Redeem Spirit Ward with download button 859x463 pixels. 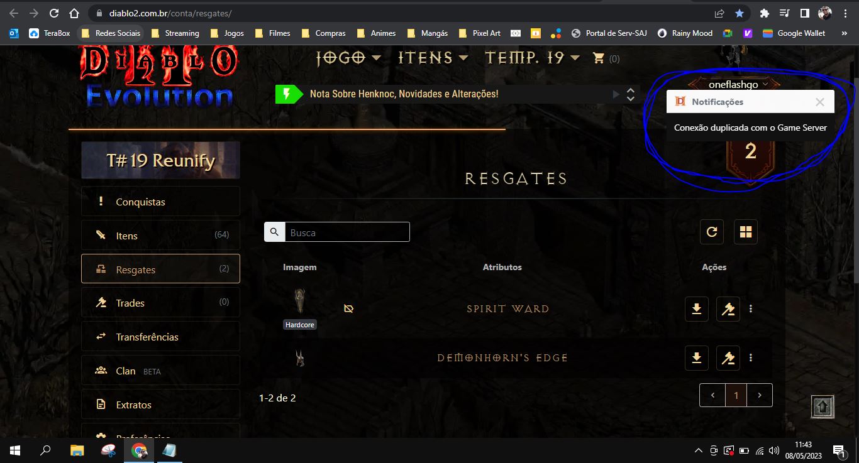coord(697,308)
